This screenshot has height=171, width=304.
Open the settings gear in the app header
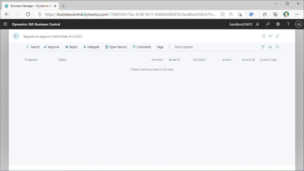click(x=278, y=24)
